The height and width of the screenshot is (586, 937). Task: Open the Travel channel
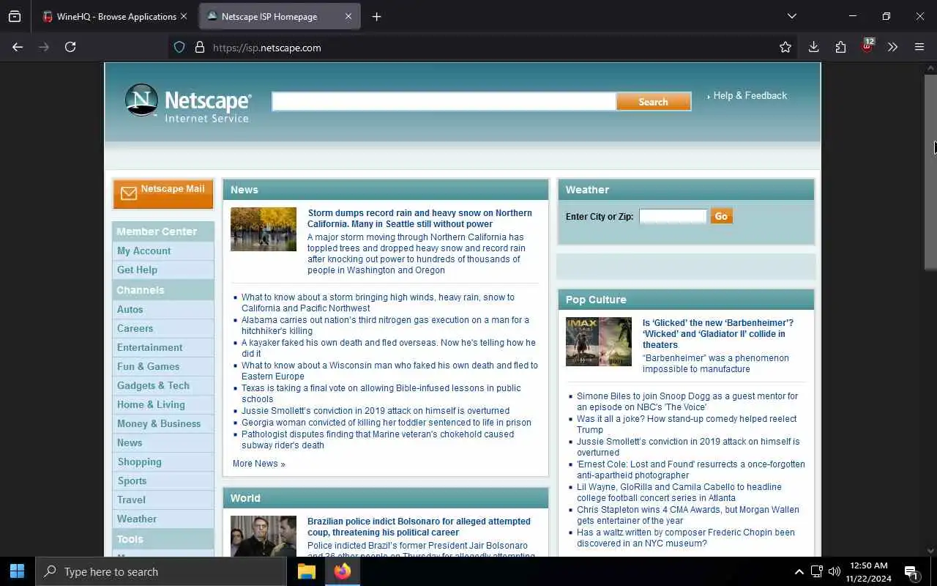131,500
